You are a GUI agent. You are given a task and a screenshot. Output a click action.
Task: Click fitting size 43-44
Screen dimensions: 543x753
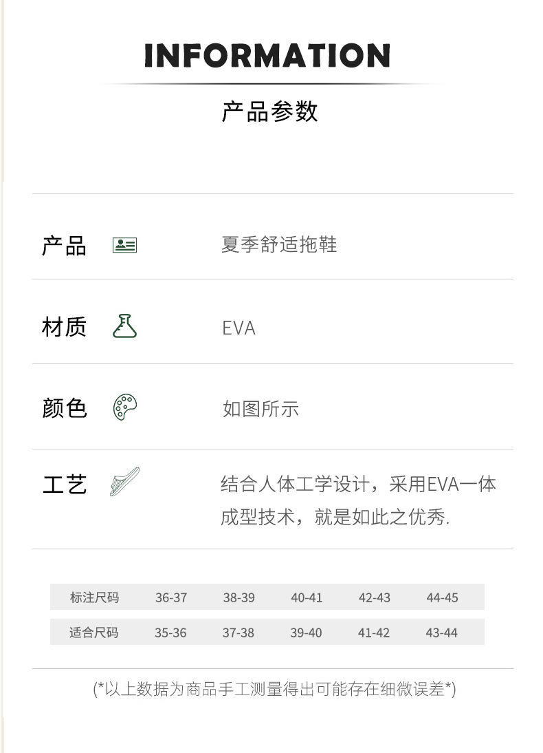pos(441,633)
